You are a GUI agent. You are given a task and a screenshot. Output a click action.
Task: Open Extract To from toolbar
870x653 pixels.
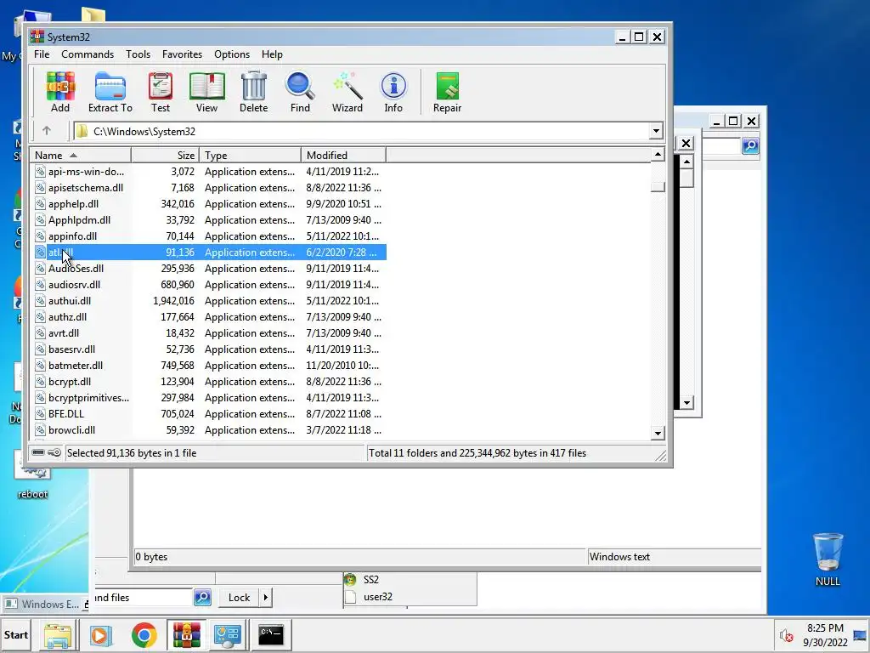tap(110, 92)
